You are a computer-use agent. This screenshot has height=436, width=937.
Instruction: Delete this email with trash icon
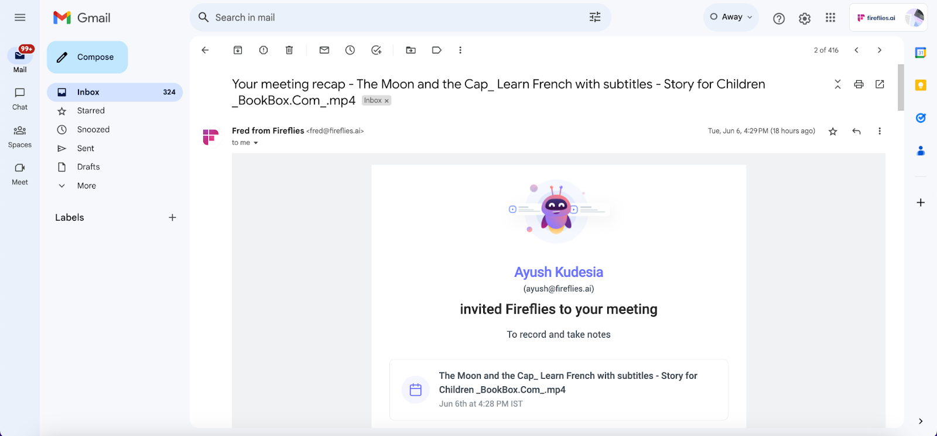[289, 50]
